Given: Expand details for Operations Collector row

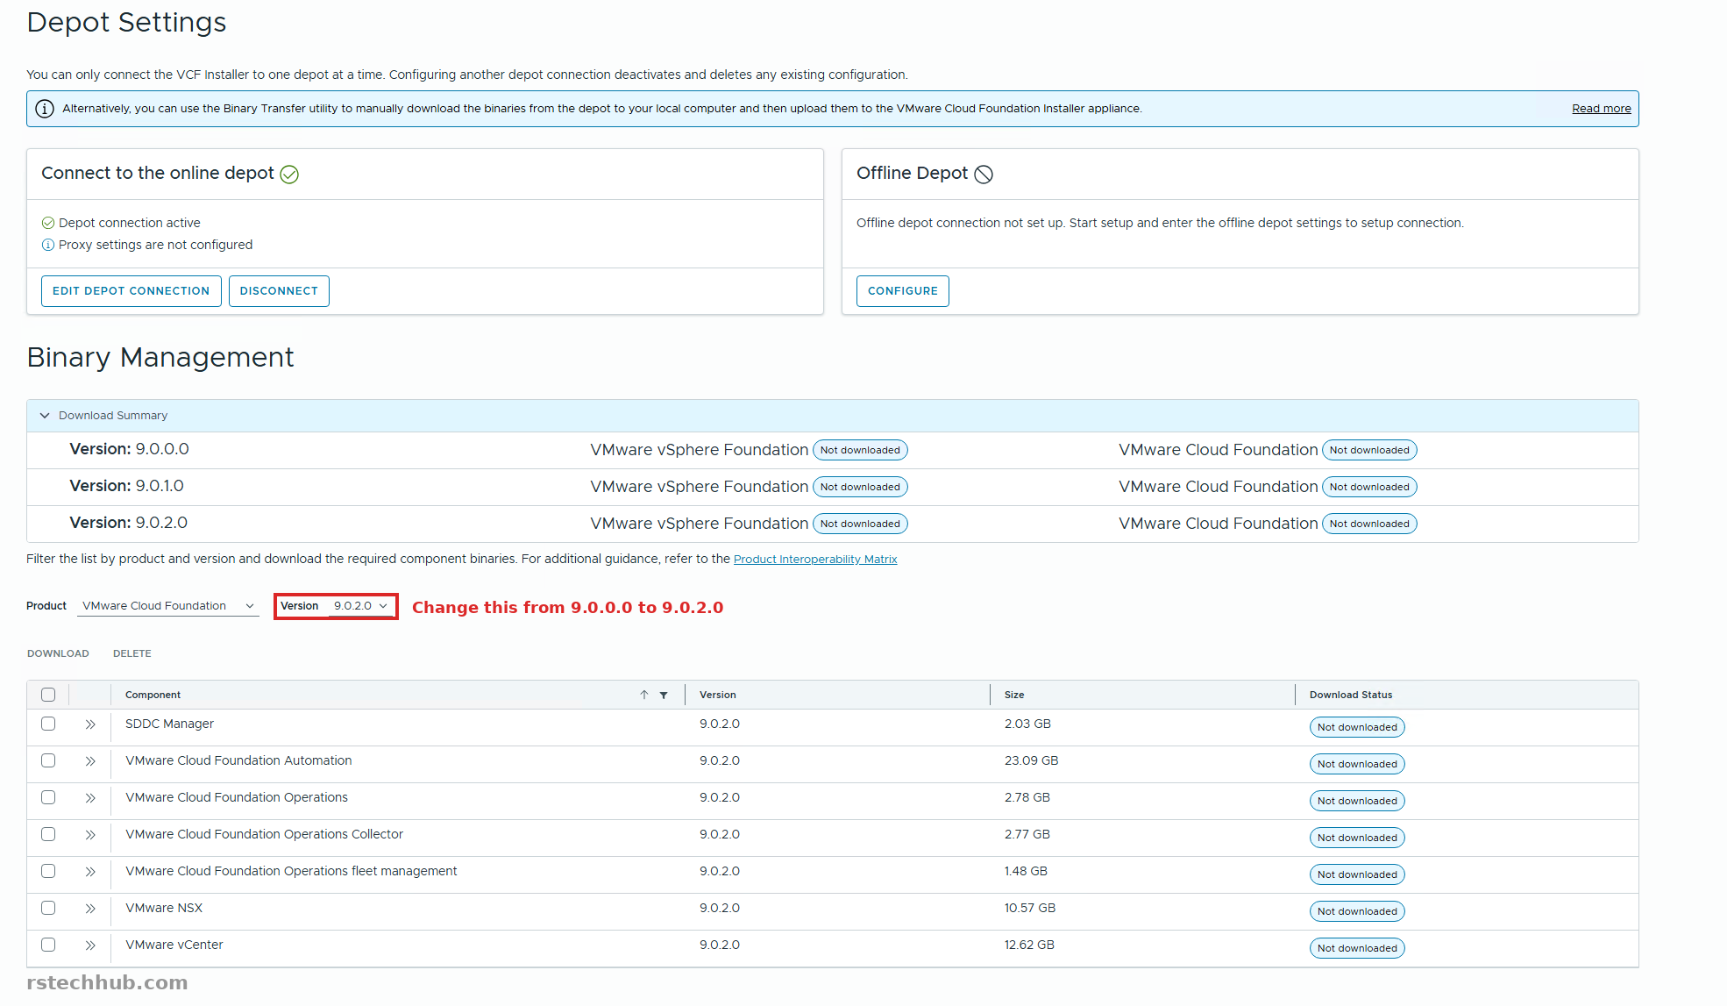Looking at the screenshot, I should (x=89, y=835).
